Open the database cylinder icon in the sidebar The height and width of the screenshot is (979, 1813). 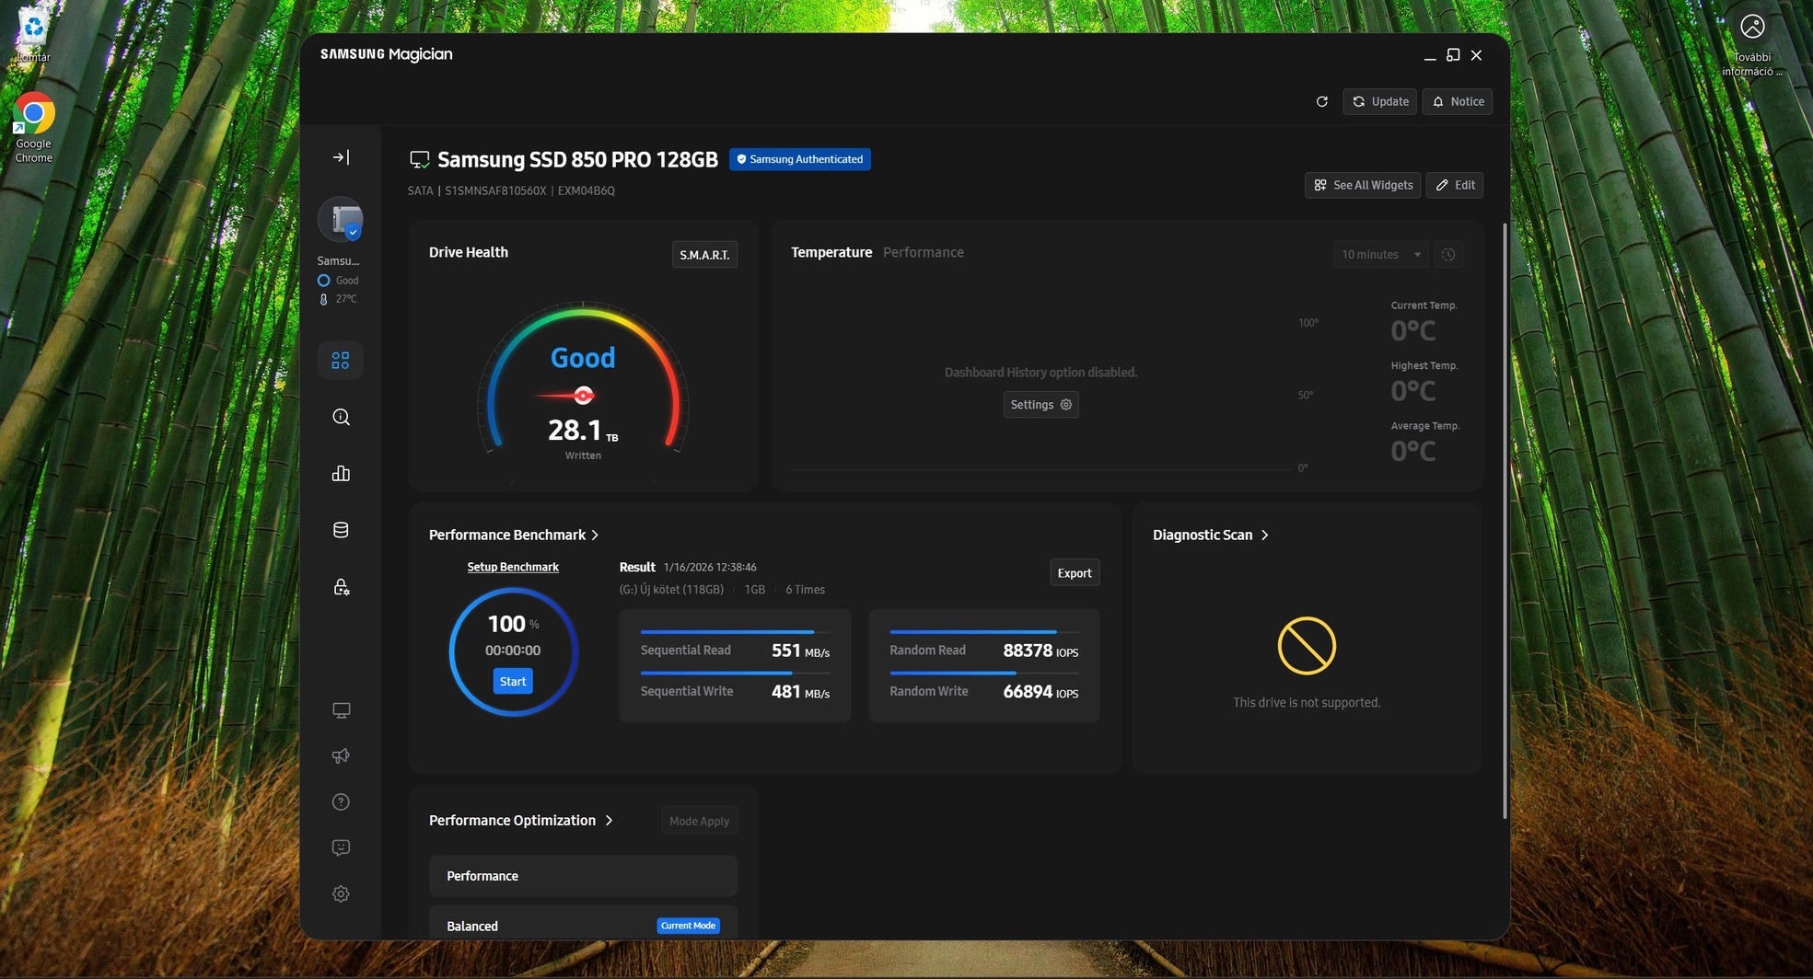point(341,530)
